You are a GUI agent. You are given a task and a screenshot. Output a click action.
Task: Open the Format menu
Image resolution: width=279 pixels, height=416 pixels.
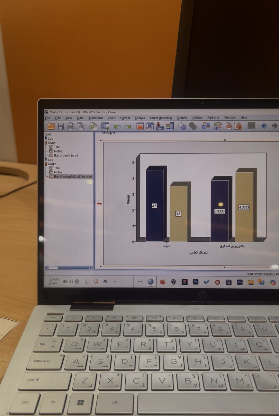[125, 118]
